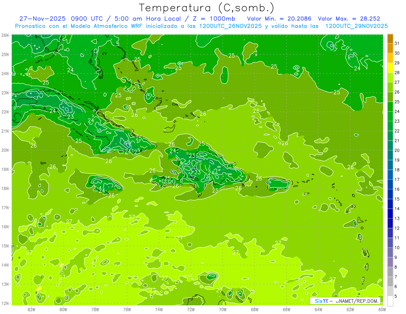Viewport: 406px width, 314px height.
Task: Pick the blue band between 16 and 17
Action: pyautogui.click(x=390, y=184)
